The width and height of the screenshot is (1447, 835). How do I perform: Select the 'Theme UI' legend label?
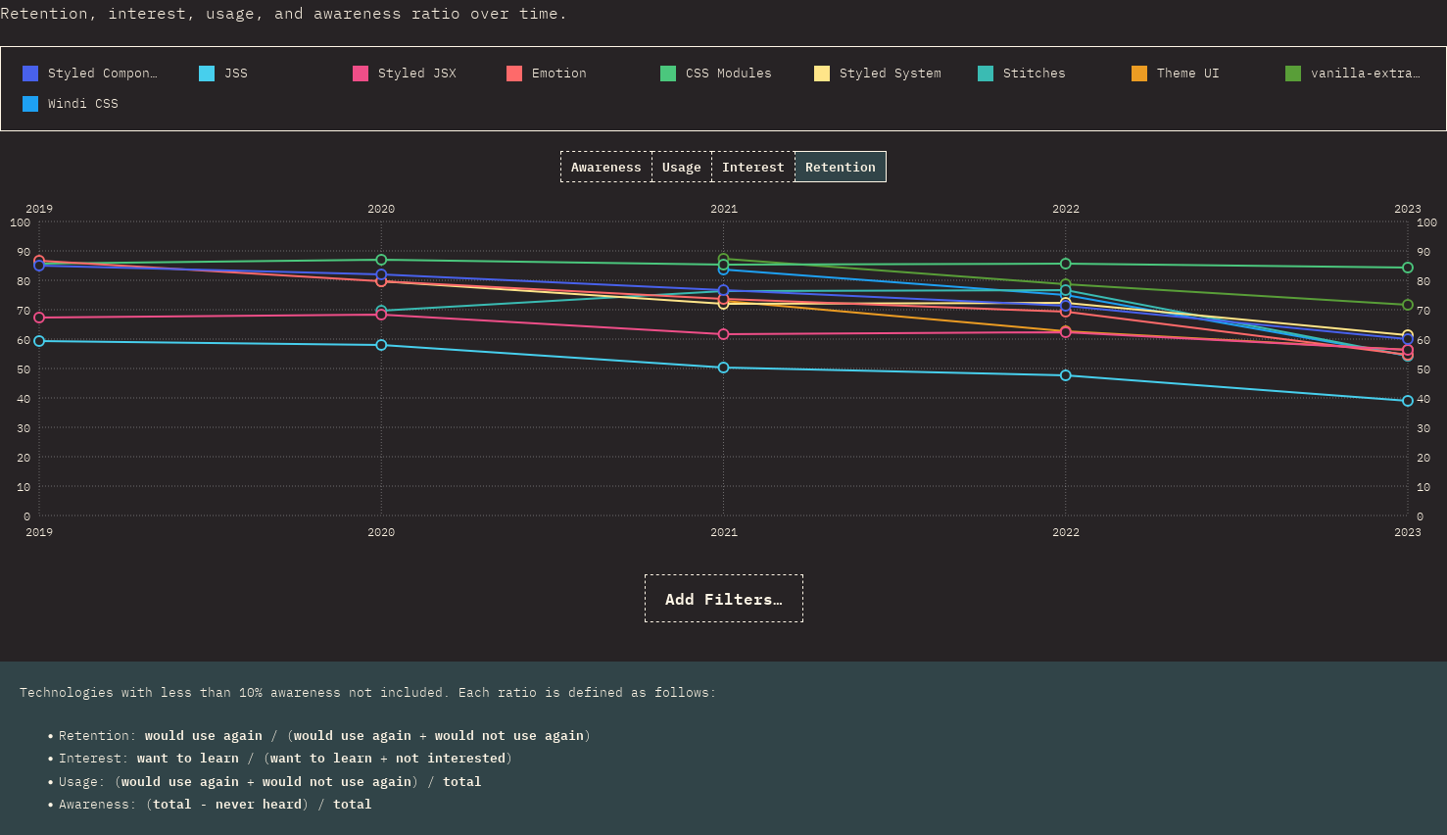pos(1188,74)
